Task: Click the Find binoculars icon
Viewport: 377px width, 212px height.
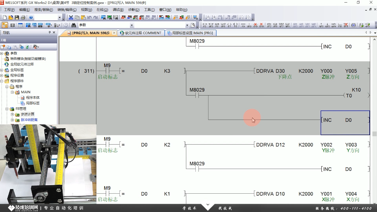Action: click(x=74, y=25)
